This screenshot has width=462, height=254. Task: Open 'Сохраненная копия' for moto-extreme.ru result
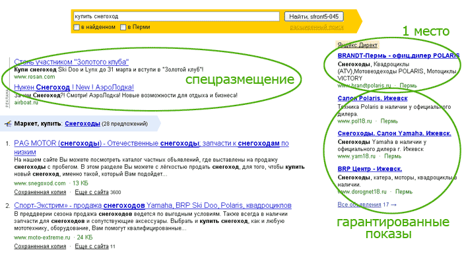tap(40, 246)
